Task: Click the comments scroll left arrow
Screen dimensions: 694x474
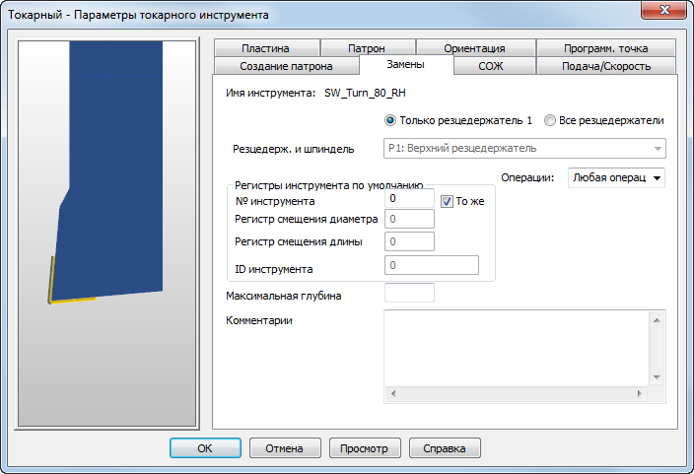Action: click(x=393, y=393)
